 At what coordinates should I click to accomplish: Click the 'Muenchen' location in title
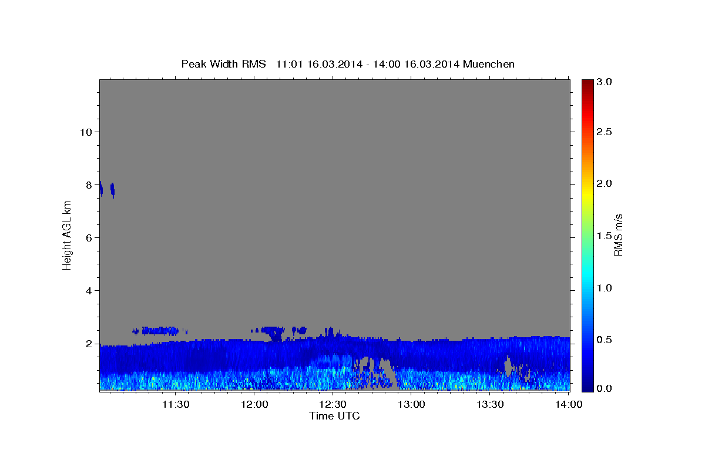[489, 64]
